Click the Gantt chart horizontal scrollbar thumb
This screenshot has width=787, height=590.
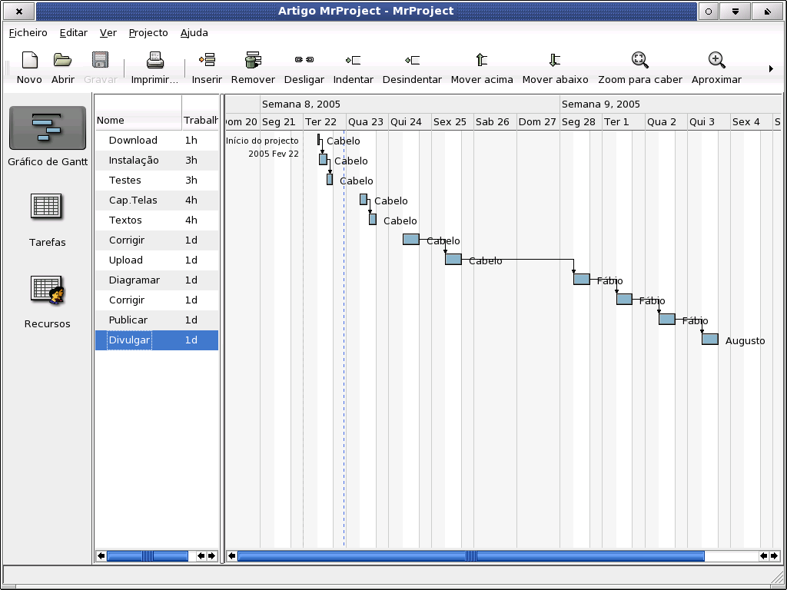(x=471, y=556)
